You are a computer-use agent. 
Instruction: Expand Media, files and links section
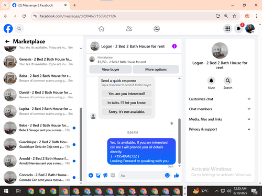coord(220,119)
